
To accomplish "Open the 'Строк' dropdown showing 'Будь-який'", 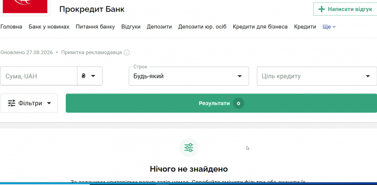I will 188,76.
